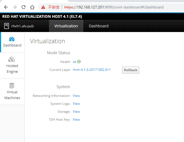184x142 pixels.
Task: Open Hosted Engine cubes icon
Action: coord(11,59)
